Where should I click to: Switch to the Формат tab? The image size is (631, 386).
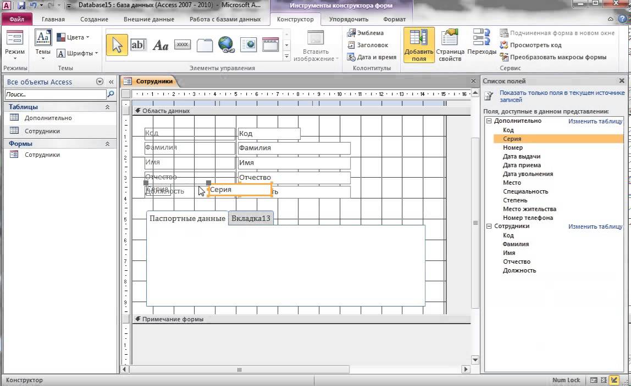click(x=395, y=19)
